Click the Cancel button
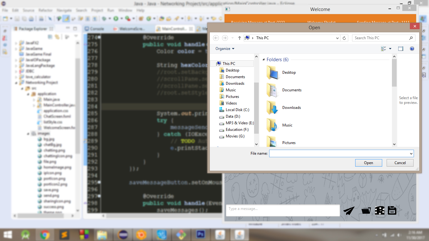Screen dimensions: 429x241 (400, 163)
